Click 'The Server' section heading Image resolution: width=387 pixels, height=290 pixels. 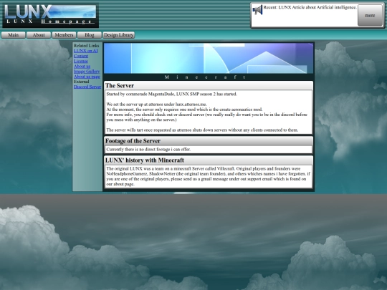[x=120, y=86]
